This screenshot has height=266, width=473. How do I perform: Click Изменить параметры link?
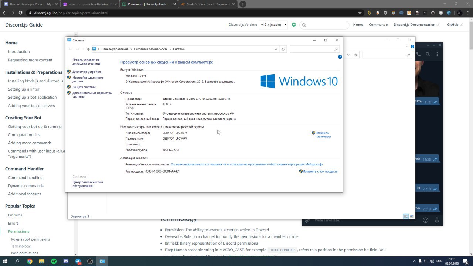(x=323, y=135)
